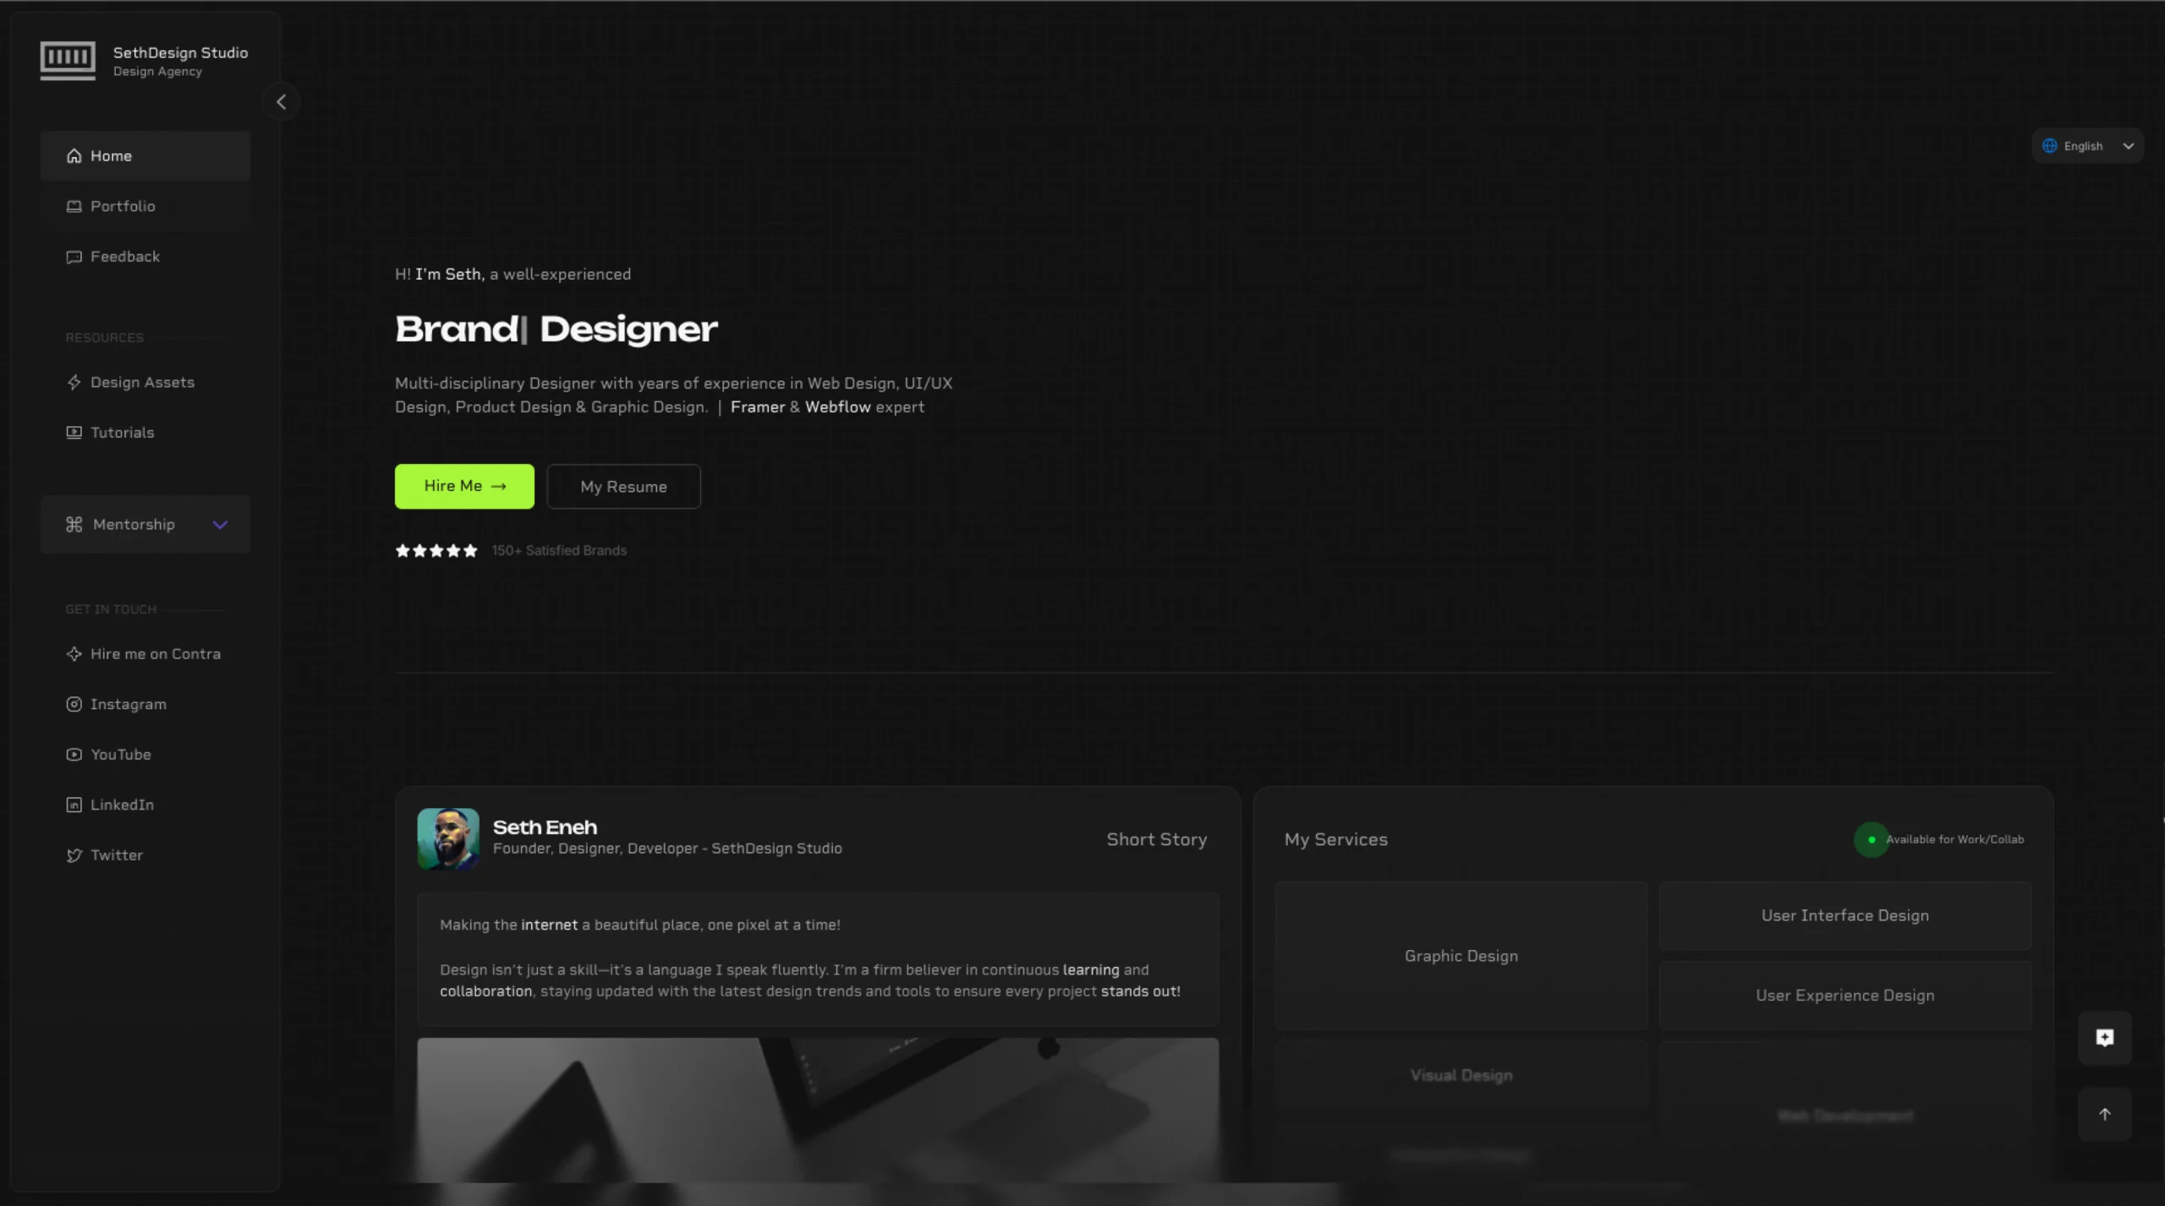2165x1206 pixels.
Task: Click the Mentorship command-key icon
Action: (x=74, y=525)
